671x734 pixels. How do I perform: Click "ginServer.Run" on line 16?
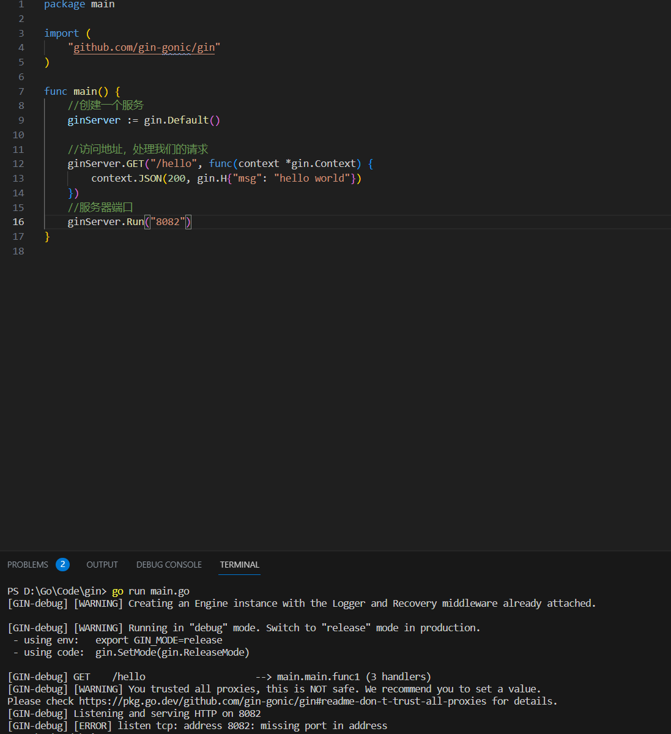pyautogui.click(x=106, y=222)
